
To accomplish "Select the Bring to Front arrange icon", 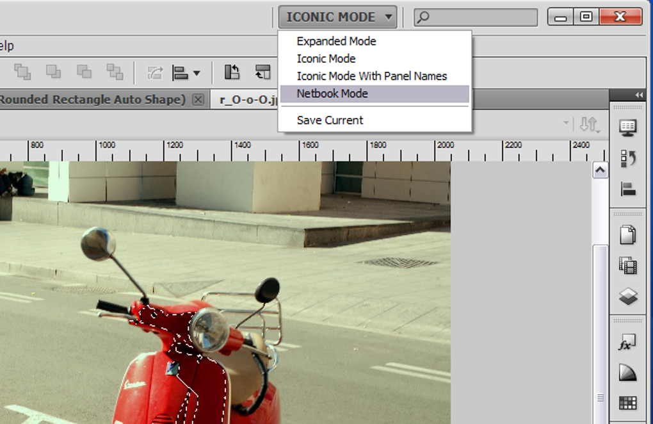I will (24, 72).
